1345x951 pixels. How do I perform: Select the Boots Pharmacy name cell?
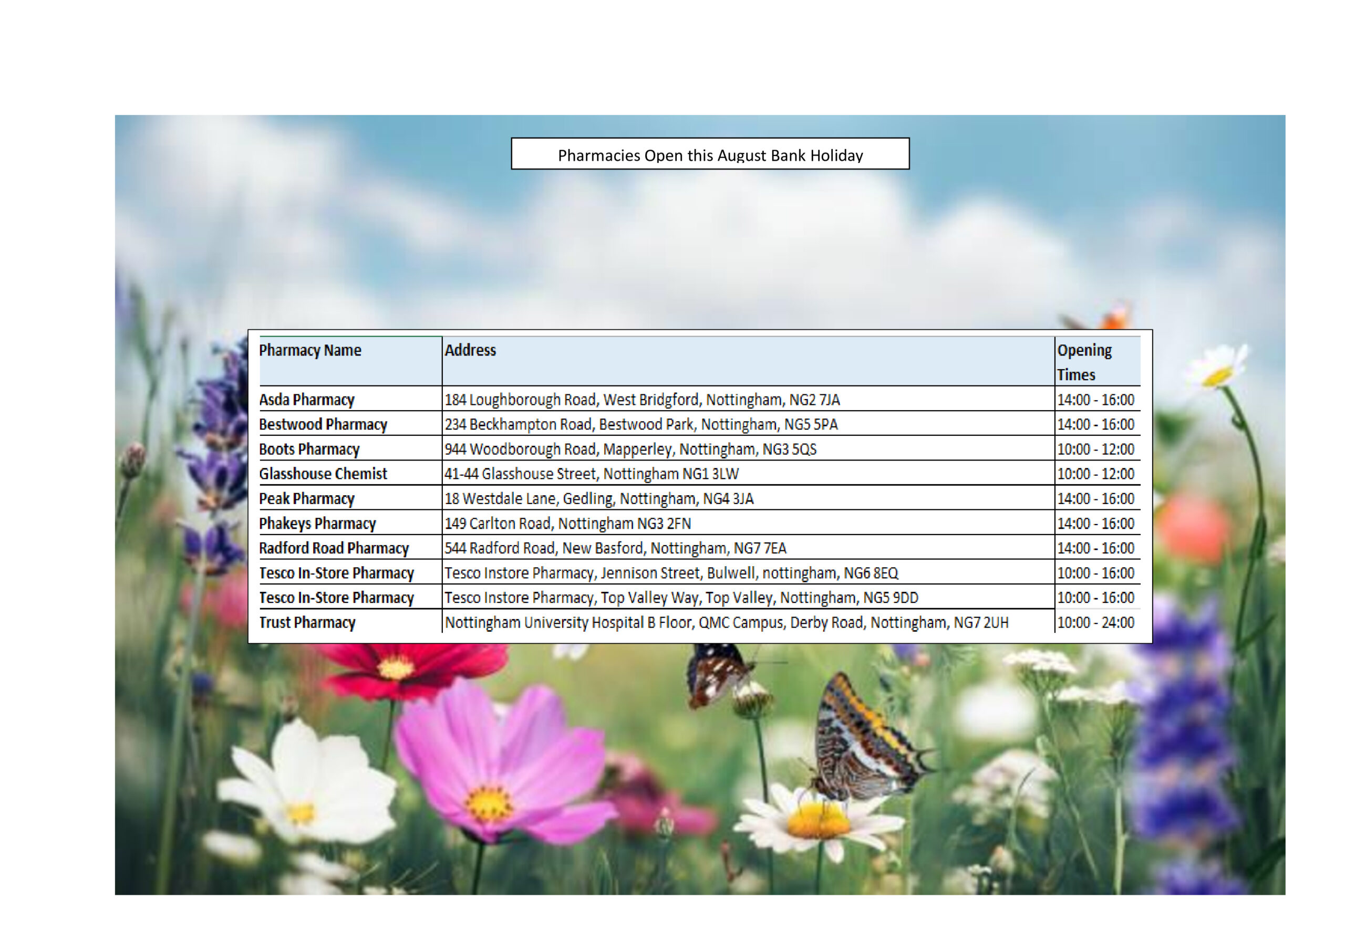309,449
